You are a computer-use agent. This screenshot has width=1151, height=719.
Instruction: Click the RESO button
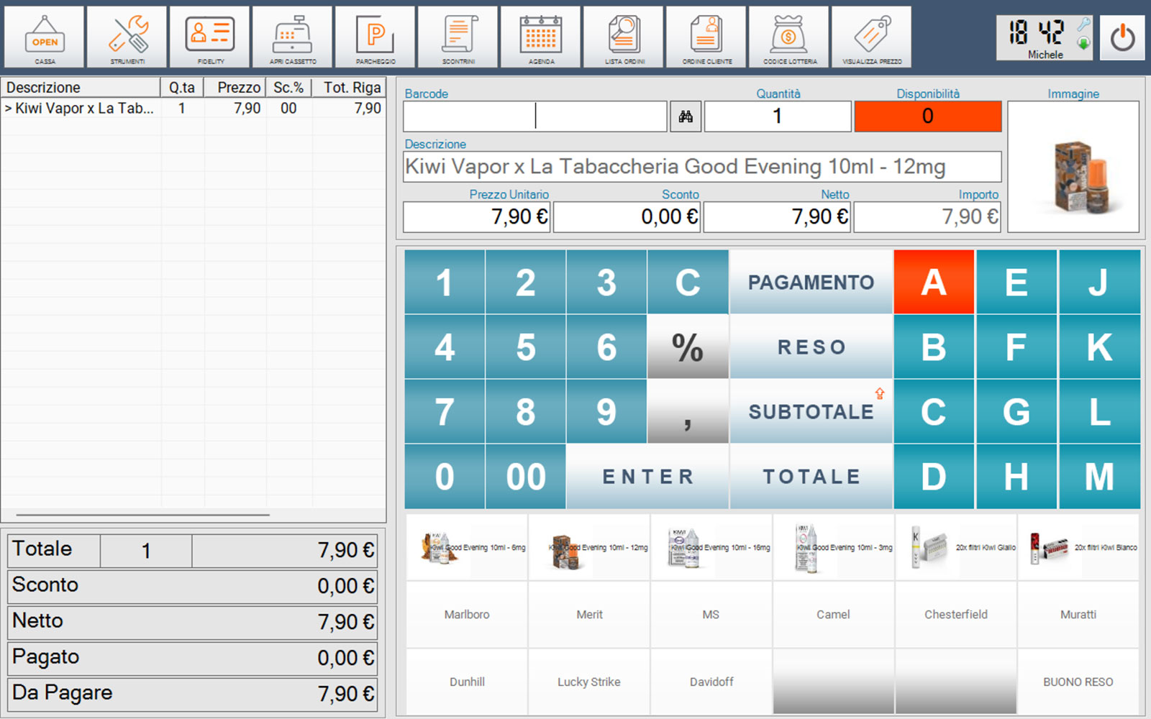[x=811, y=347]
